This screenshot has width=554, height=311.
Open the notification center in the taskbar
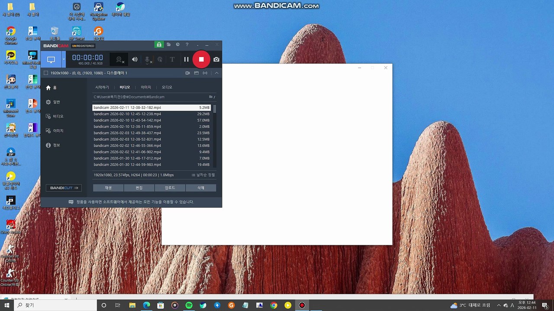tap(545, 305)
